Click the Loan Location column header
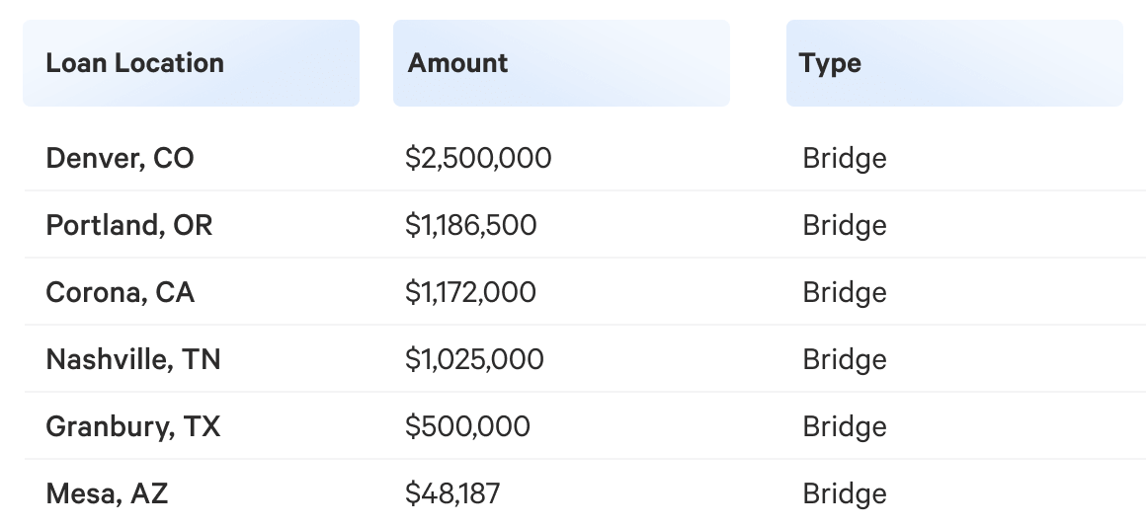 coord(191,63)
